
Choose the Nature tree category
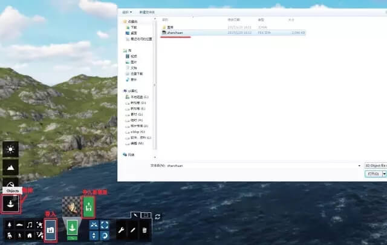click(10, 225)
